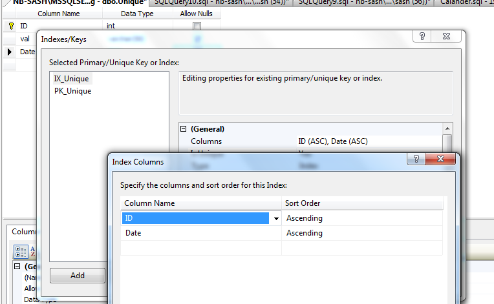Toggle Allow Nulls checkbox for ID column

[197, 26]
